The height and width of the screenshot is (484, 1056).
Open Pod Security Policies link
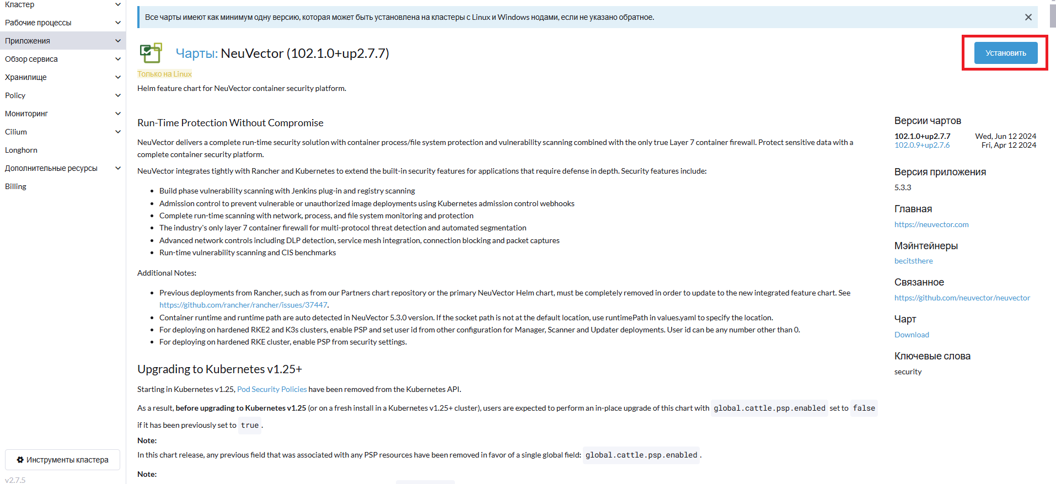pos(271,389)
